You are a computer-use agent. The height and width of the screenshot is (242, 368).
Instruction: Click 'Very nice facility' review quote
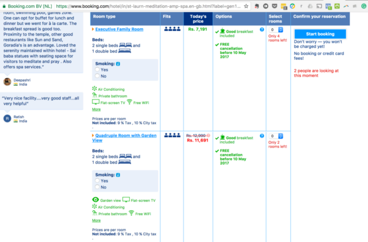pos(41,101)
